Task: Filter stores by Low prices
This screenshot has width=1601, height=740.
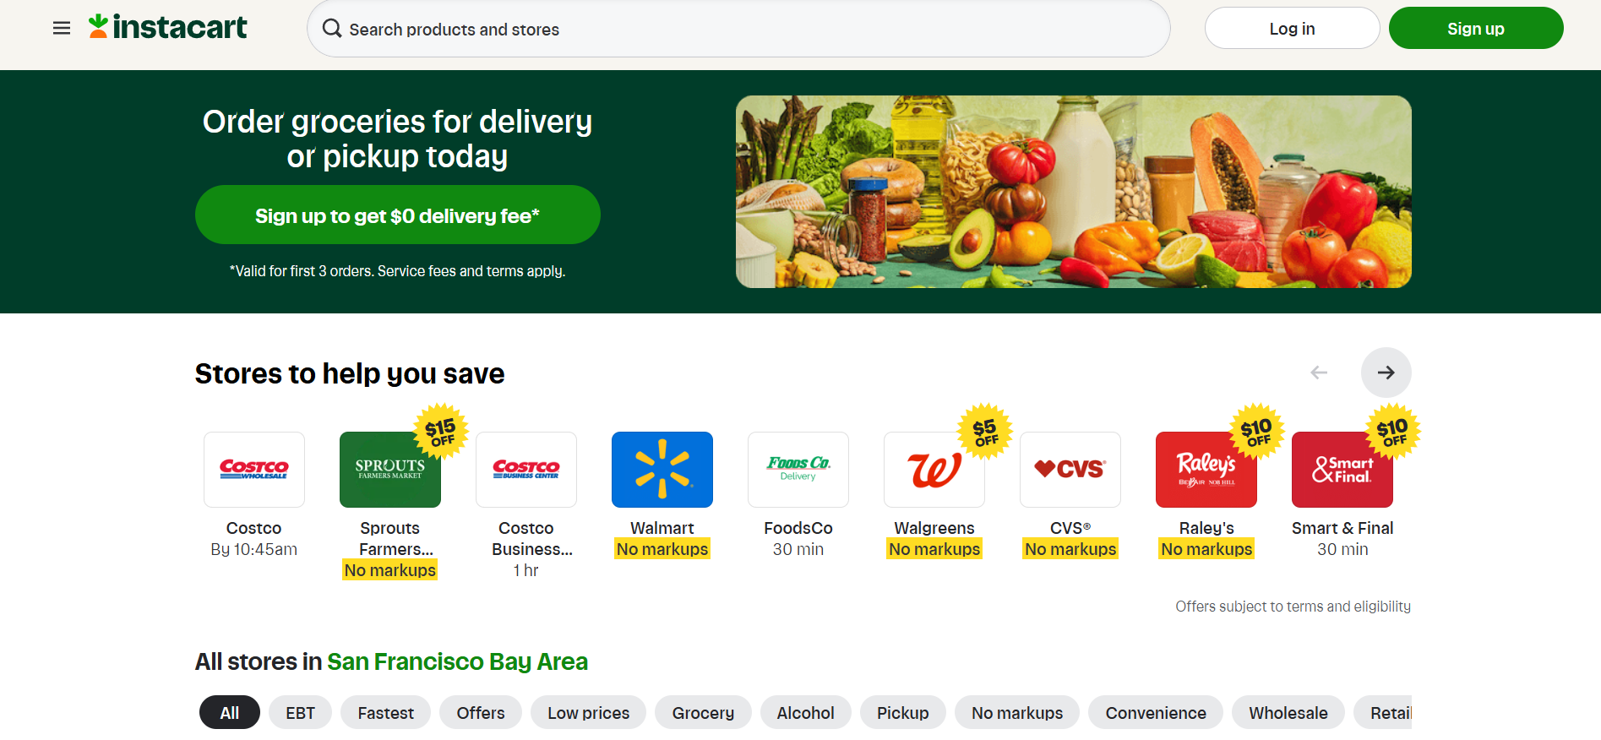Action: click(x=588, y=713)
